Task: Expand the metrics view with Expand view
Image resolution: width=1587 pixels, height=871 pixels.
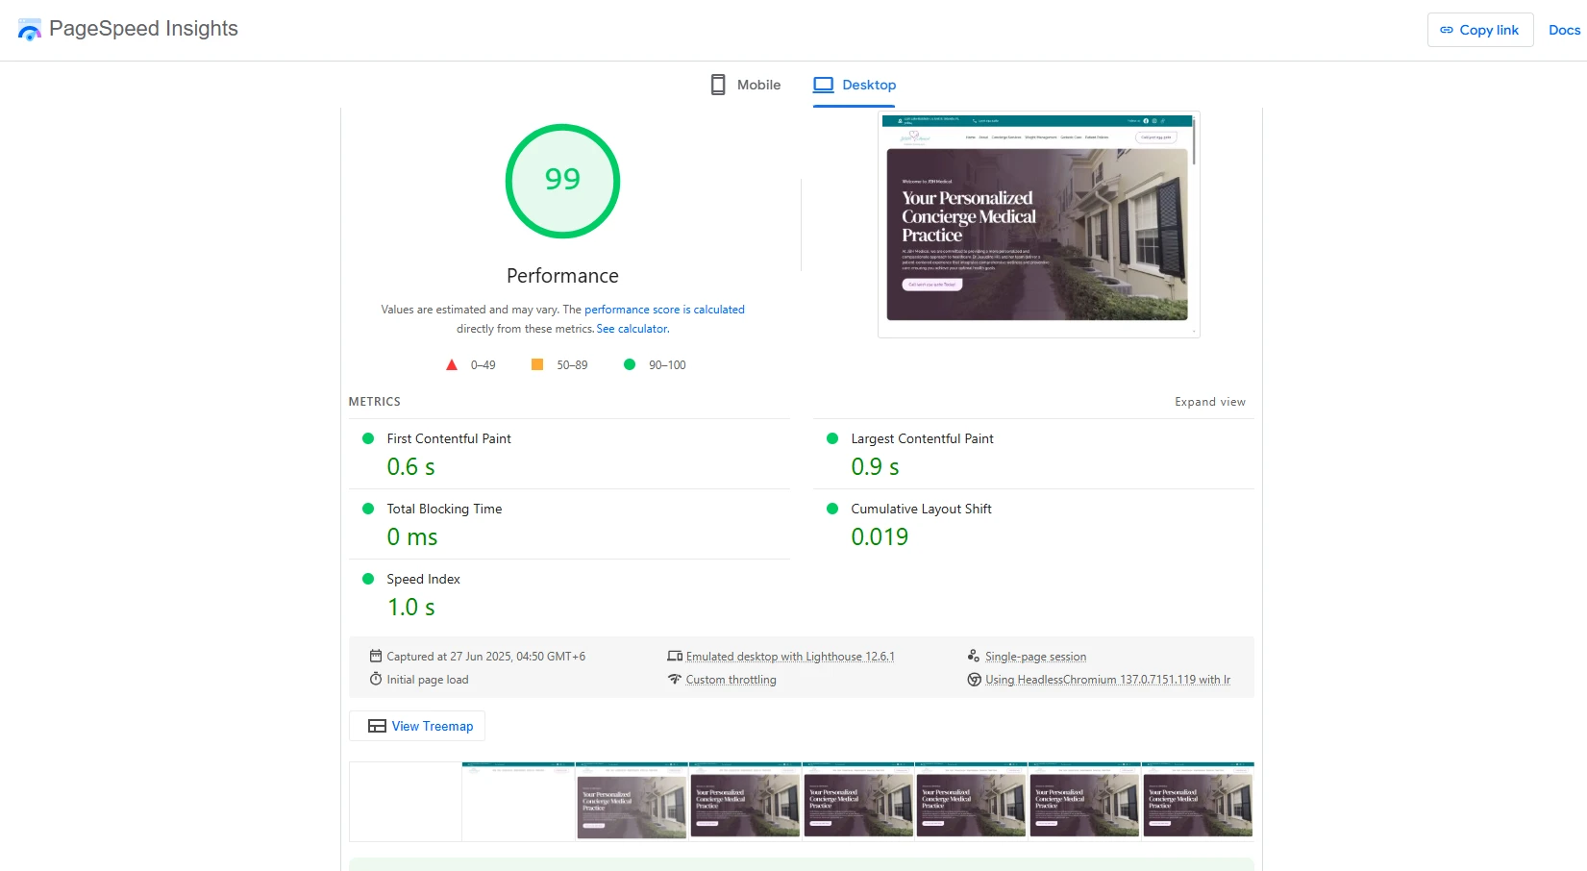Action: click(x=1209, y=402)
